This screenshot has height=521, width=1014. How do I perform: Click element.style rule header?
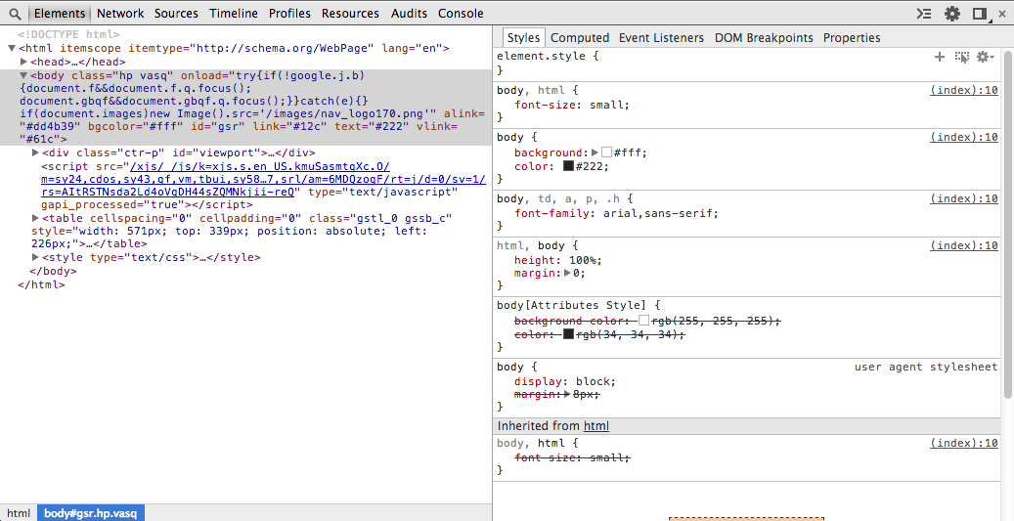(x=548, y=57)
